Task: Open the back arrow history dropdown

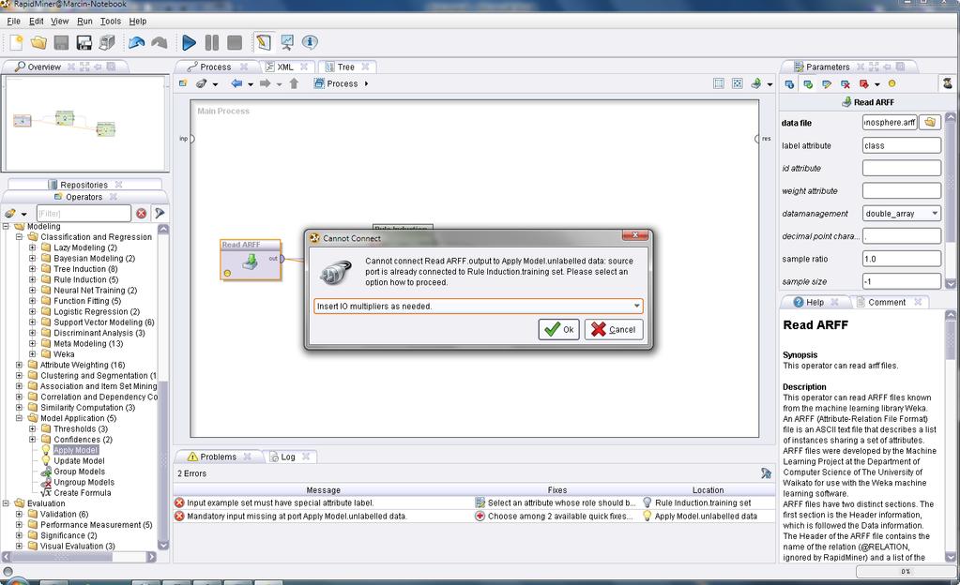Action: [x=251, y=84]
